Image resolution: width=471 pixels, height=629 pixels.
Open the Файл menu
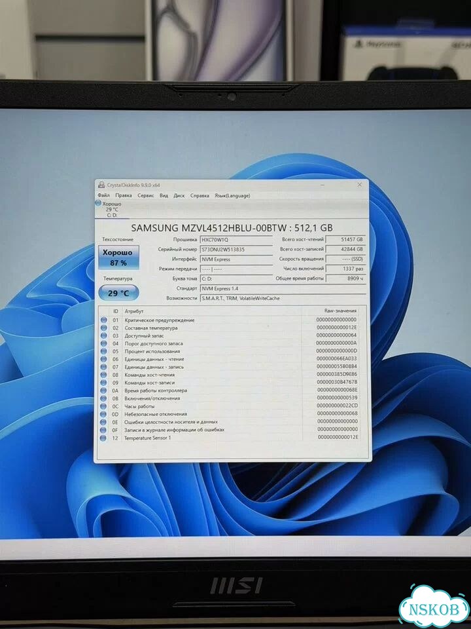[x=103, y=195]
